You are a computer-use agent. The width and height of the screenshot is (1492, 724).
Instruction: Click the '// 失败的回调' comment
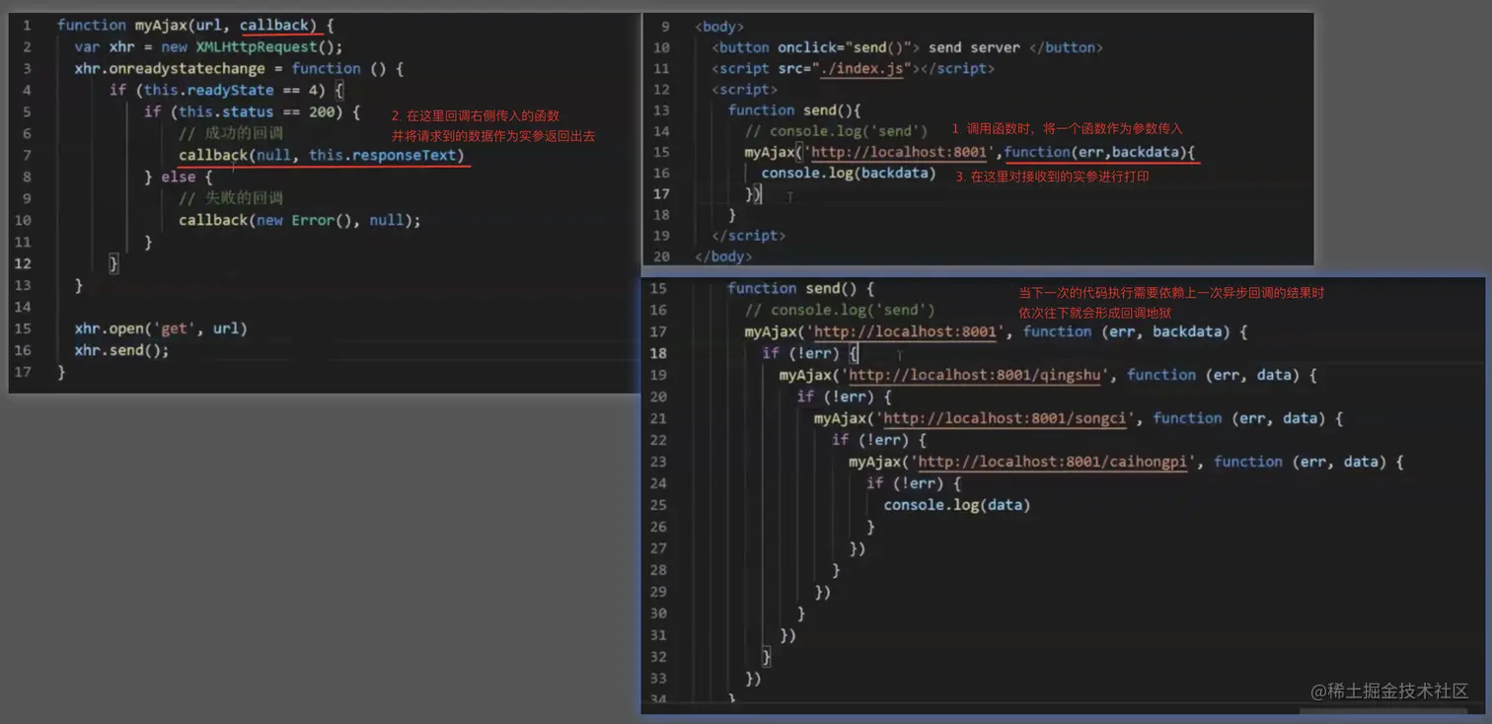point(231,198)
